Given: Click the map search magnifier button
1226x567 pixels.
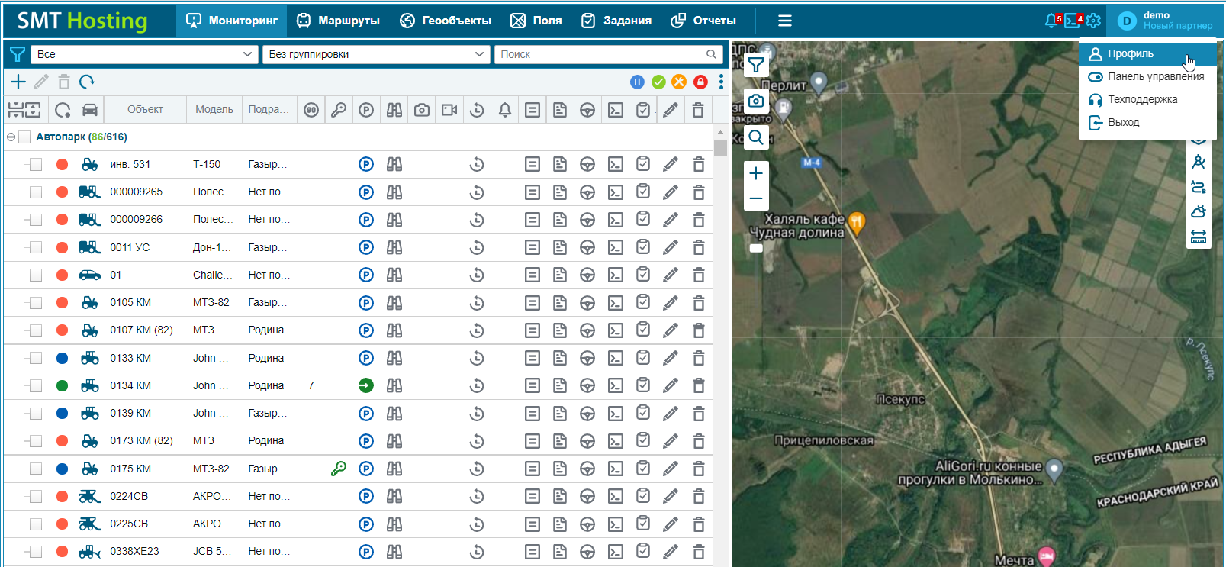Looking at the screenshot, I should click(x=756, y=137).
